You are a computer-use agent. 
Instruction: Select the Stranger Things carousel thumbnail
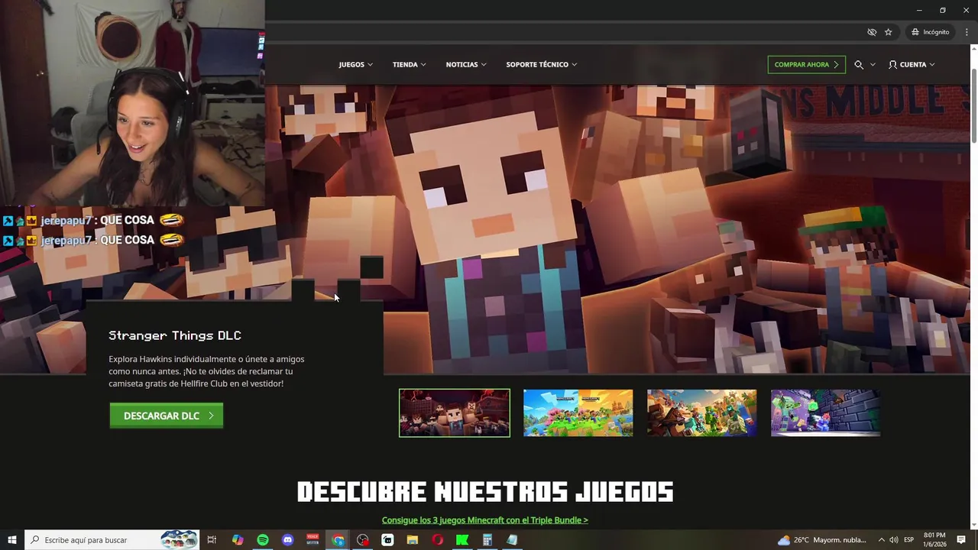(x=455, y=413)
